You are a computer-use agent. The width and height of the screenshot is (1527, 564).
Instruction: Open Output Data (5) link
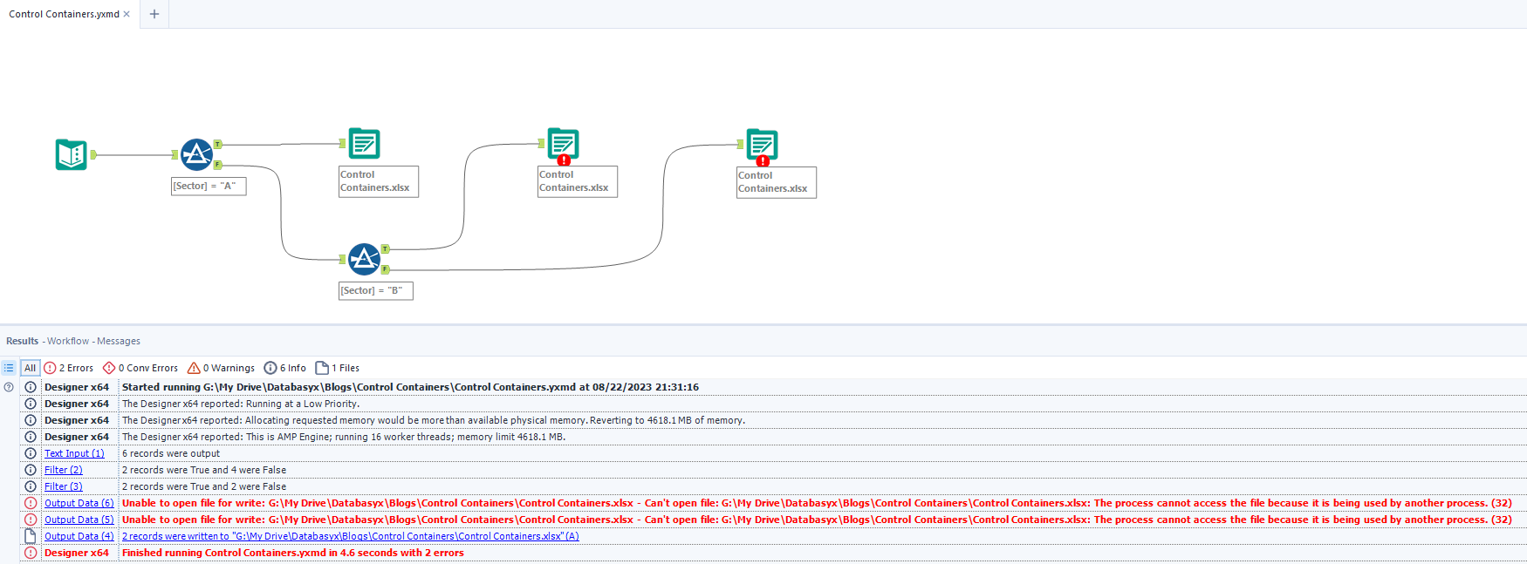79,520
